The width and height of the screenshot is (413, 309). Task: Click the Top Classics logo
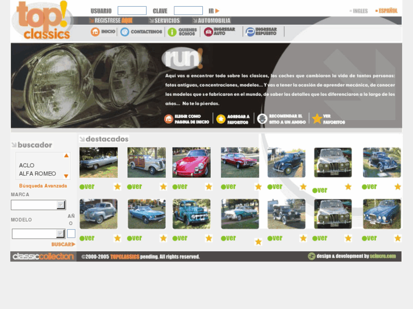[42, 20]
